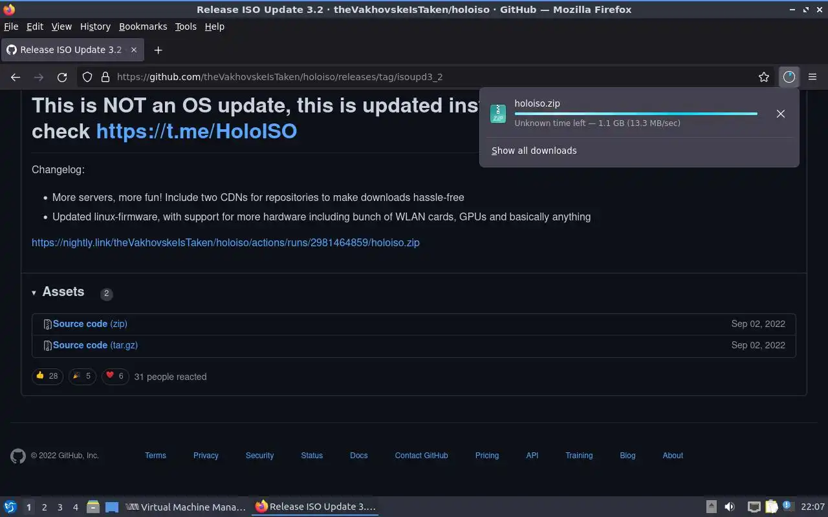Click the holoiso.zip file icon
The image size is (828, 517).
point(498,114)
